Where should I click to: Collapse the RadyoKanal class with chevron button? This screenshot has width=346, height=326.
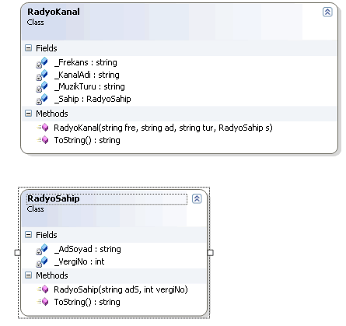(x=327, y=12)
